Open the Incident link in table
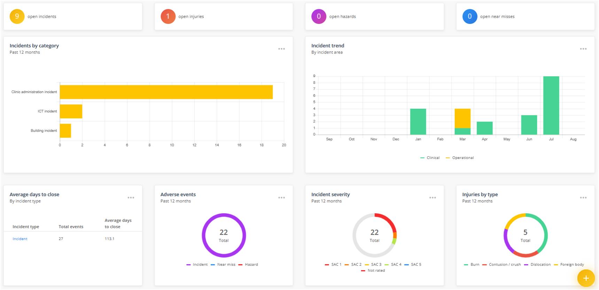599x290 pixels. [20, 239]
